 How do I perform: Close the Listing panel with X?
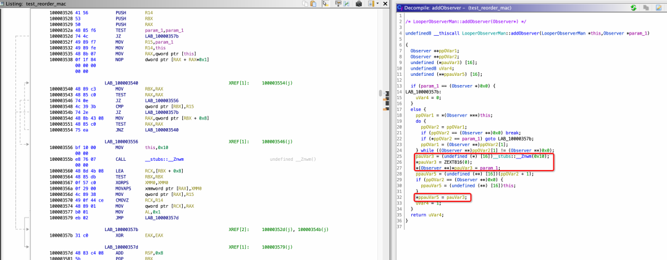click(387, 4)
